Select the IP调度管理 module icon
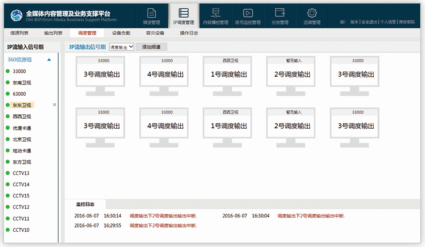425x247 pixels. tap(183, 13)
